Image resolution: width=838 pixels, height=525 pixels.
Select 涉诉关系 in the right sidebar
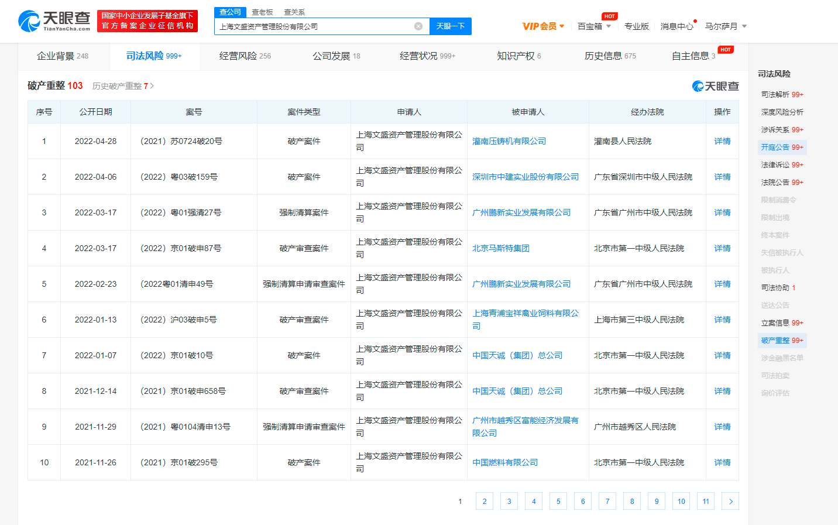[x=782, y=129]
